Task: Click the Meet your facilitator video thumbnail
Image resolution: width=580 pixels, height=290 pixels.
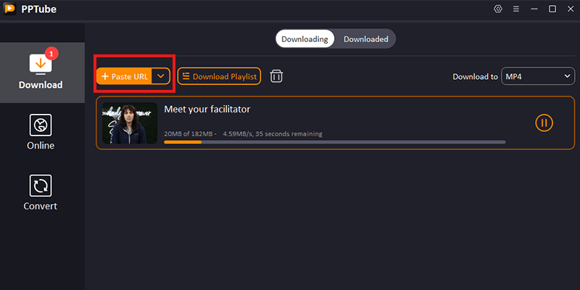Action: click(x=130, y=123)
